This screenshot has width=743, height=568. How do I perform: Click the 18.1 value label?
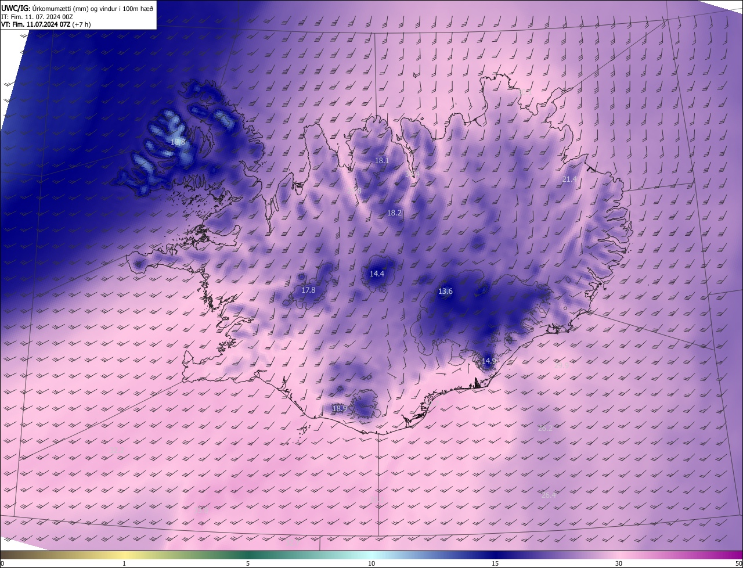[382, 160]
